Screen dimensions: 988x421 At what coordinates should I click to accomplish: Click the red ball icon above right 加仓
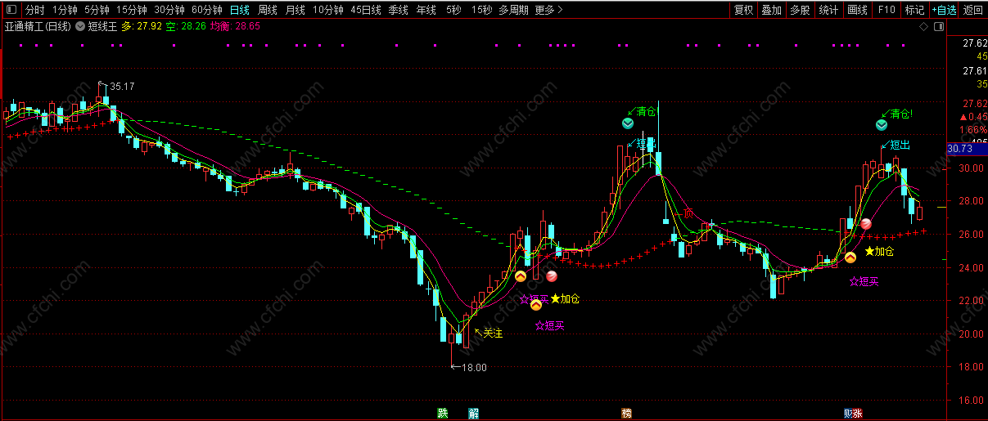pyautogui.click(x=866, y=223)
